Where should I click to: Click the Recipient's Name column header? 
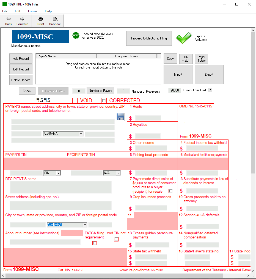pyautogui.click(x=127, y=56)
